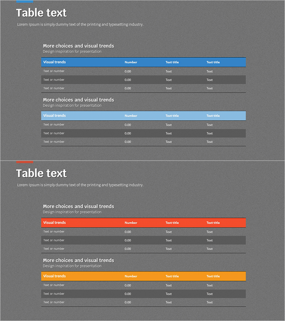Select Lorem Ipsum subtitle on the top slide
The image size is (285, 321).
[80, 25]
